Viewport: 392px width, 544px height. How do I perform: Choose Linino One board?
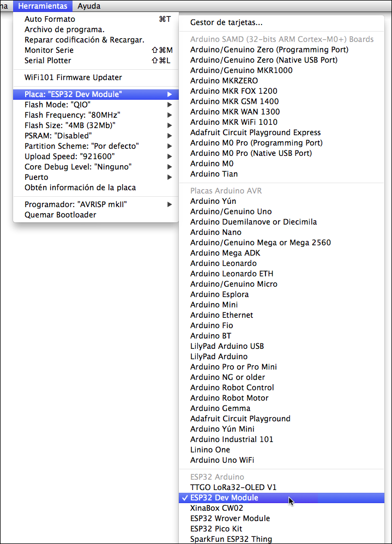point(281,450)
